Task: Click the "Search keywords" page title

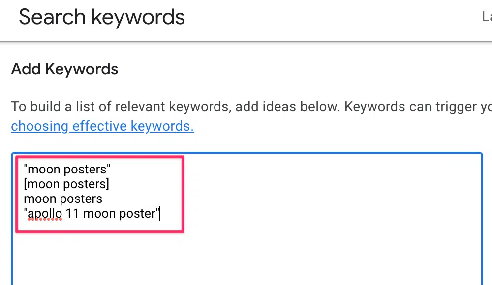Action: [102, 17]
